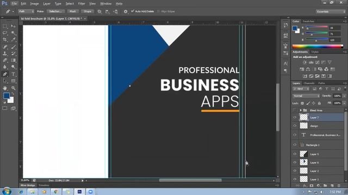348x195 pixels.
Task: Hide the design layer eye
Action: [x=295, y=126]
